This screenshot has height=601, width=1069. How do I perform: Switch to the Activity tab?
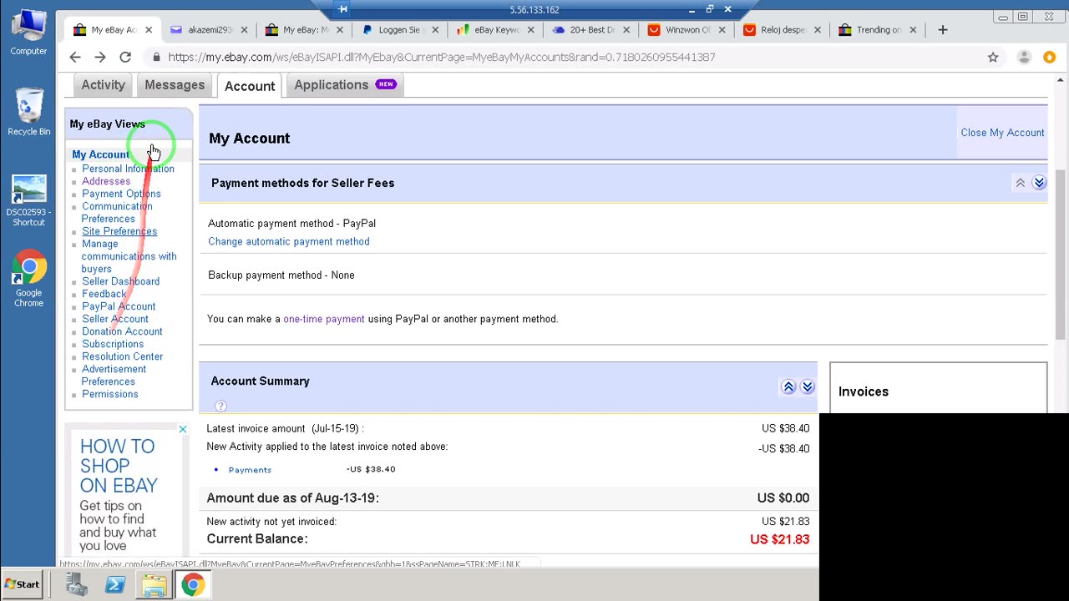(103, 85)
